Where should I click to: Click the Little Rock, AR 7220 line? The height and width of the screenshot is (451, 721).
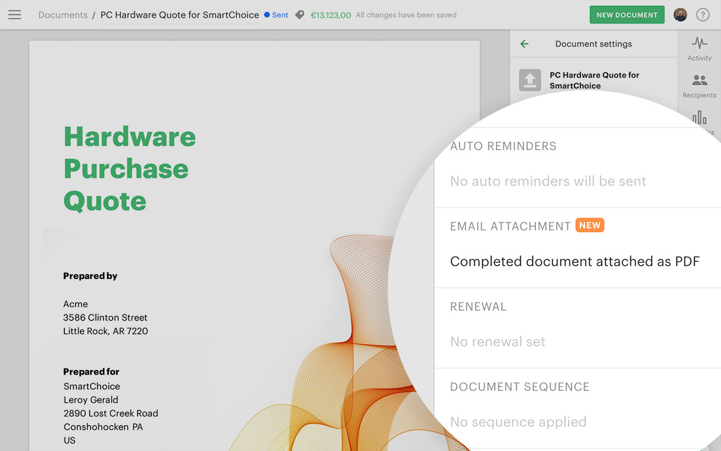pyautogui.click(x=106, y=331)
